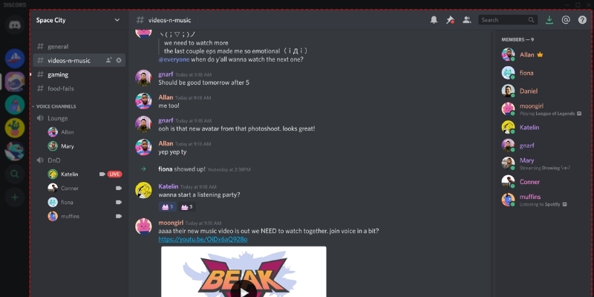
Task: Toggle the member list icon
Action: [x=467, y=20]
